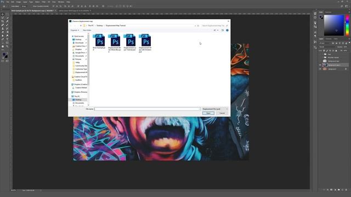Switch to the Swatches tab
351x197 pixels.
328,12
